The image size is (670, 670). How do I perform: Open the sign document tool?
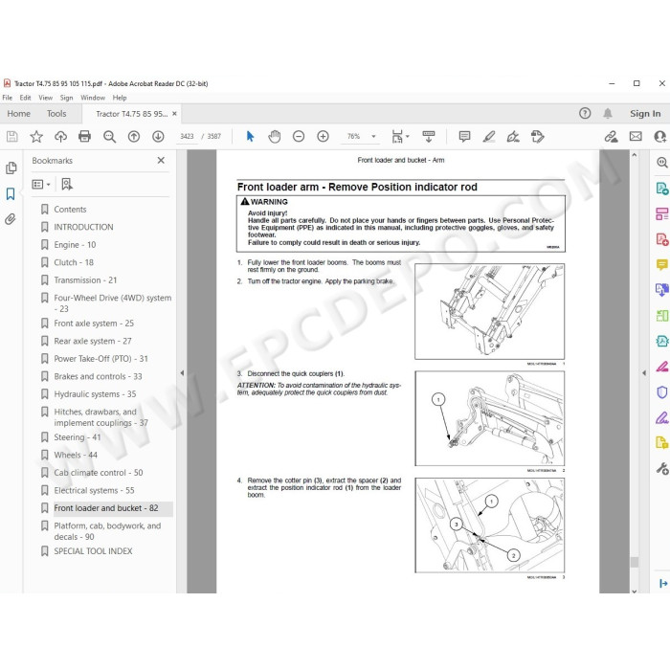(x=513, y=136)
